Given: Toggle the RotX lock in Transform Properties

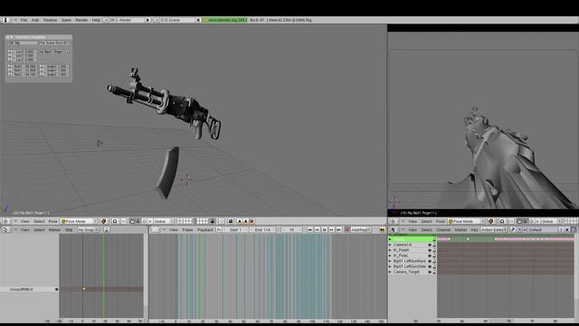Looking at the screenshot, I should click(10, 66).
